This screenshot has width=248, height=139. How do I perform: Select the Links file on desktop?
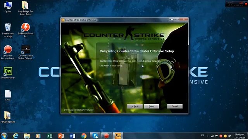[8, 95]
